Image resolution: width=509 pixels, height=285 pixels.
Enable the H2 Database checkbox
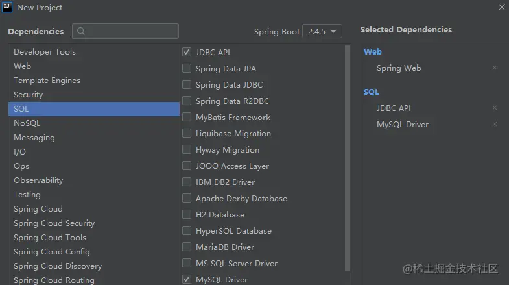point(187,215)
